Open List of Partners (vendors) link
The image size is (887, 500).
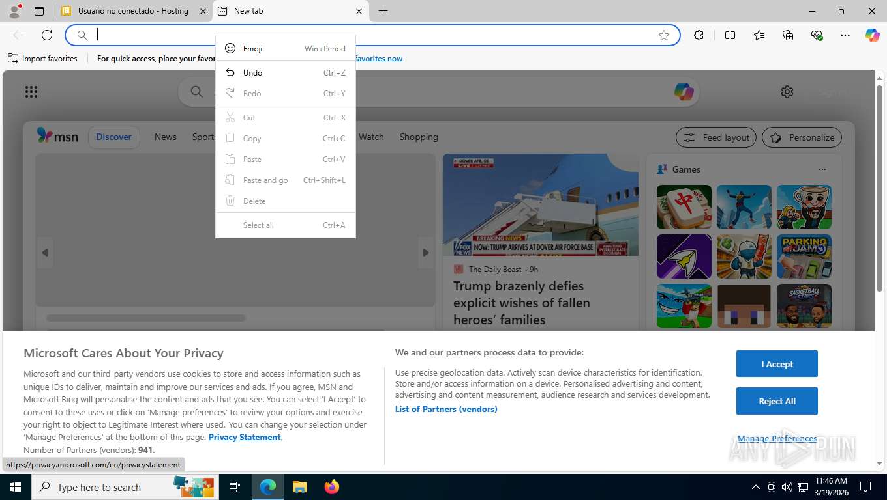[446, 410]
